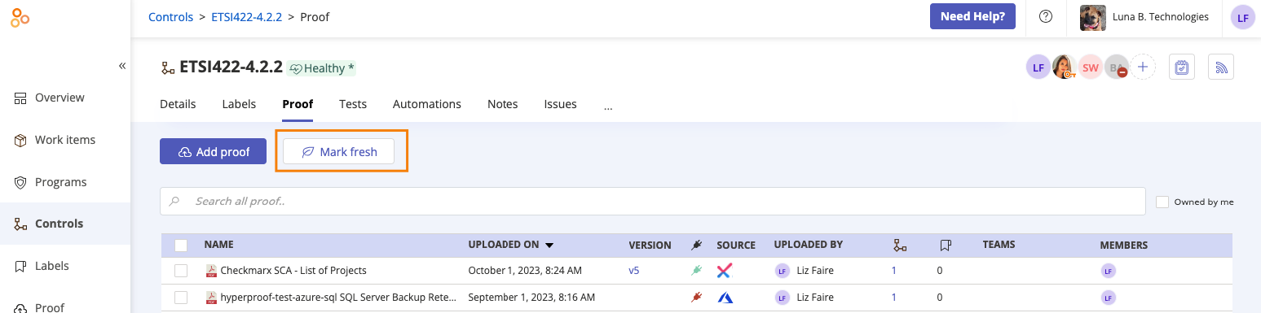Click the Mark fresh button
The width and height of the screenshot is (1261, 313).
pos(338,151)
